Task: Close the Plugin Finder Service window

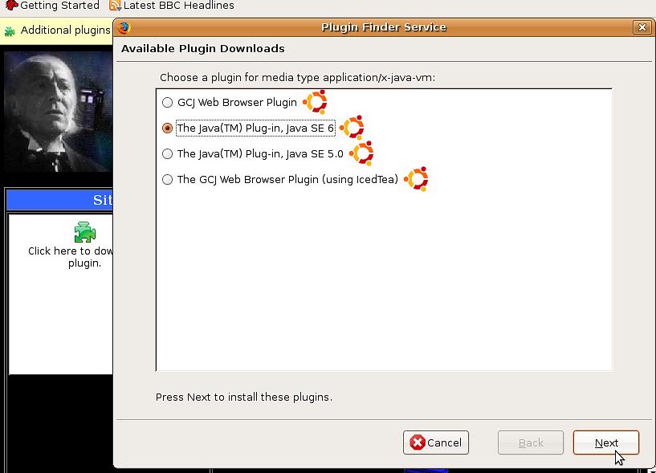Action: [642, 27]
